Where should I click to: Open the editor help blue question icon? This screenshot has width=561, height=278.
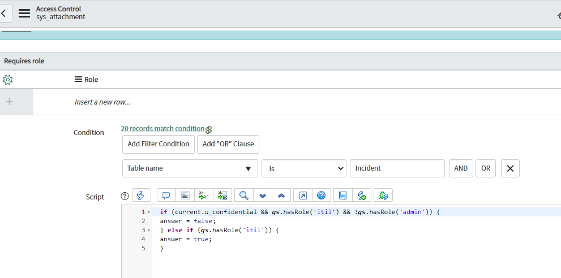point(322,195)
